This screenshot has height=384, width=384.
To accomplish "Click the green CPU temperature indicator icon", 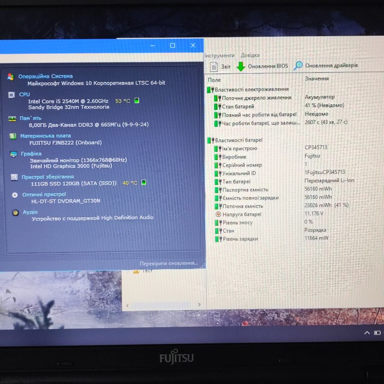I will point(137,100).
